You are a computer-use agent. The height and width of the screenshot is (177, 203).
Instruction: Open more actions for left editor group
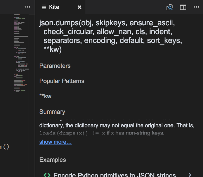[28, 7]
